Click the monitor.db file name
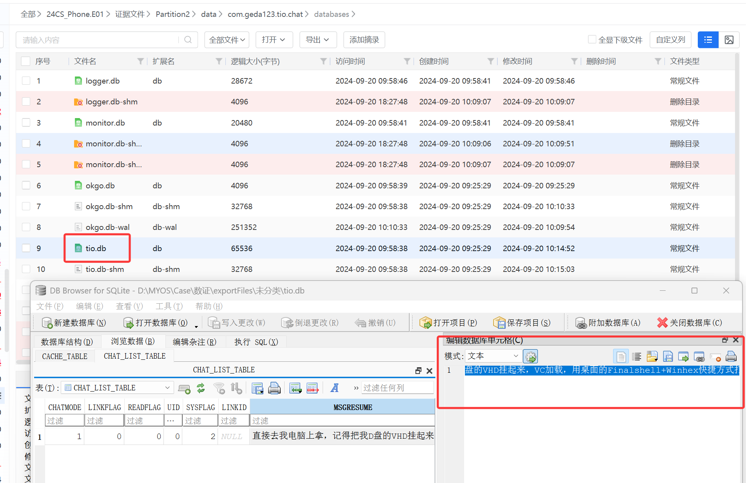This screenshot has height=483, width=746. [105, 123]
